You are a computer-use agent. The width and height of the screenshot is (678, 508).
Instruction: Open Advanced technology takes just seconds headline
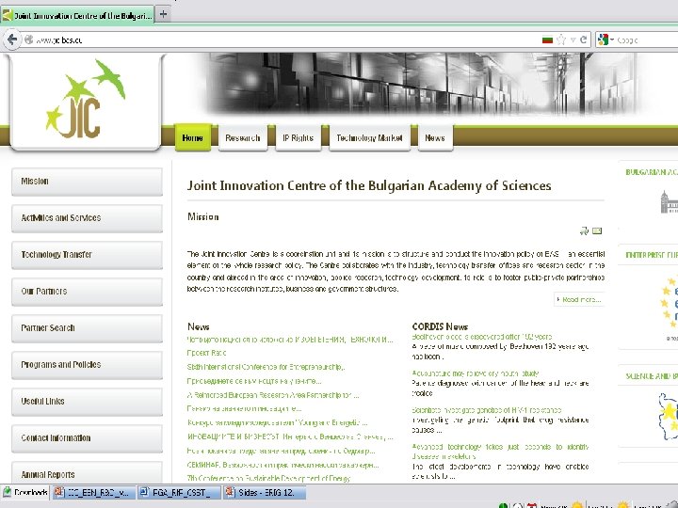[500, 452]
